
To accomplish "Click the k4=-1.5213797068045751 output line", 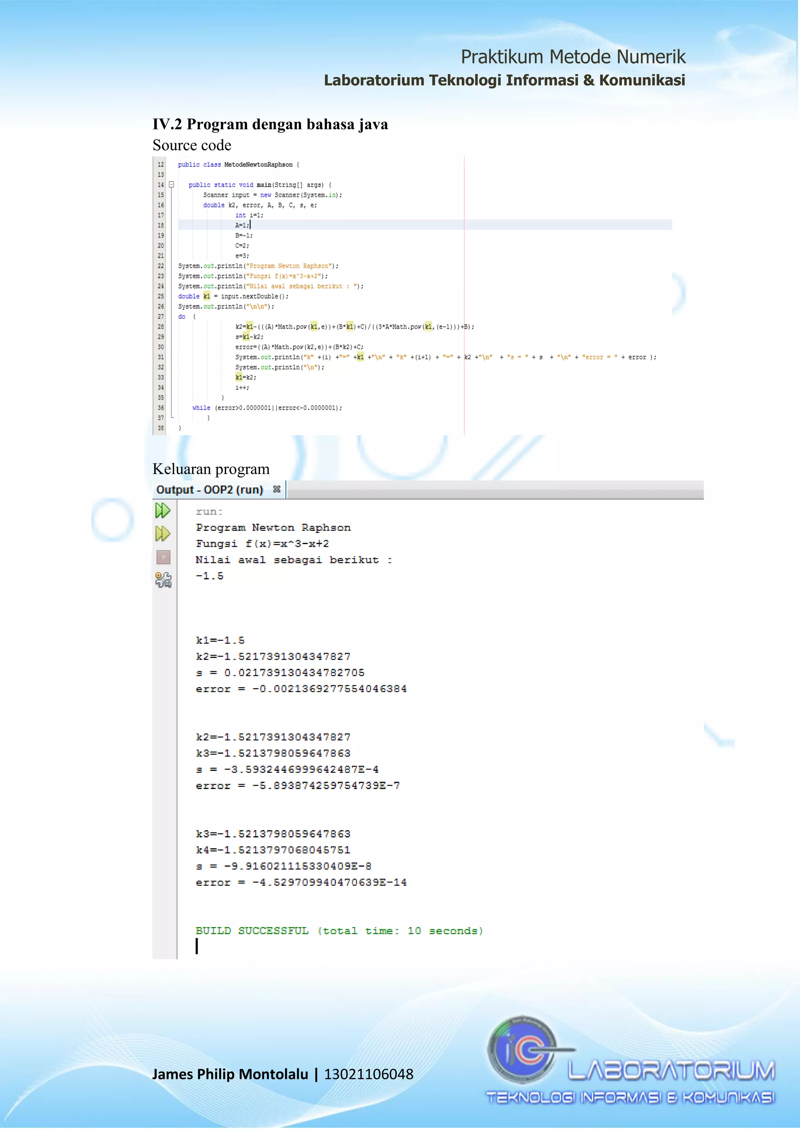I will tap(273, 850).
